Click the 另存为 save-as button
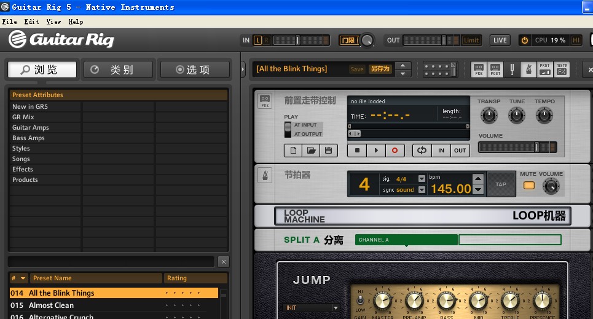This screenshot has width=593, height=319. point(380,69)
